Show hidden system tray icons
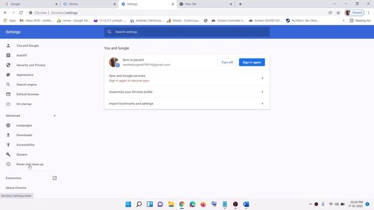 point(310,204)
